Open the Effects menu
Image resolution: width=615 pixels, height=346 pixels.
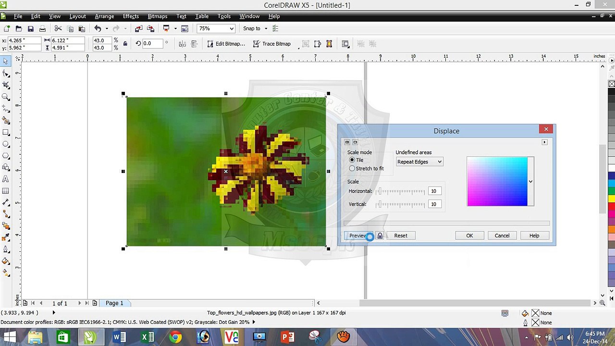click(x=131, y=16)
